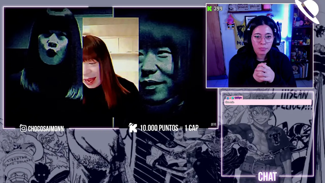The image size is (325, 183).
Task: Click the Instagram icon beside CHOCOSAIMONN
Action: point(23,128)
